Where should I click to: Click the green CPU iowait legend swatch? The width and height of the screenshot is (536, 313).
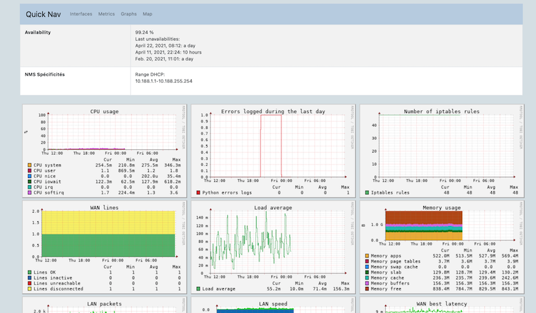[29, 182]
